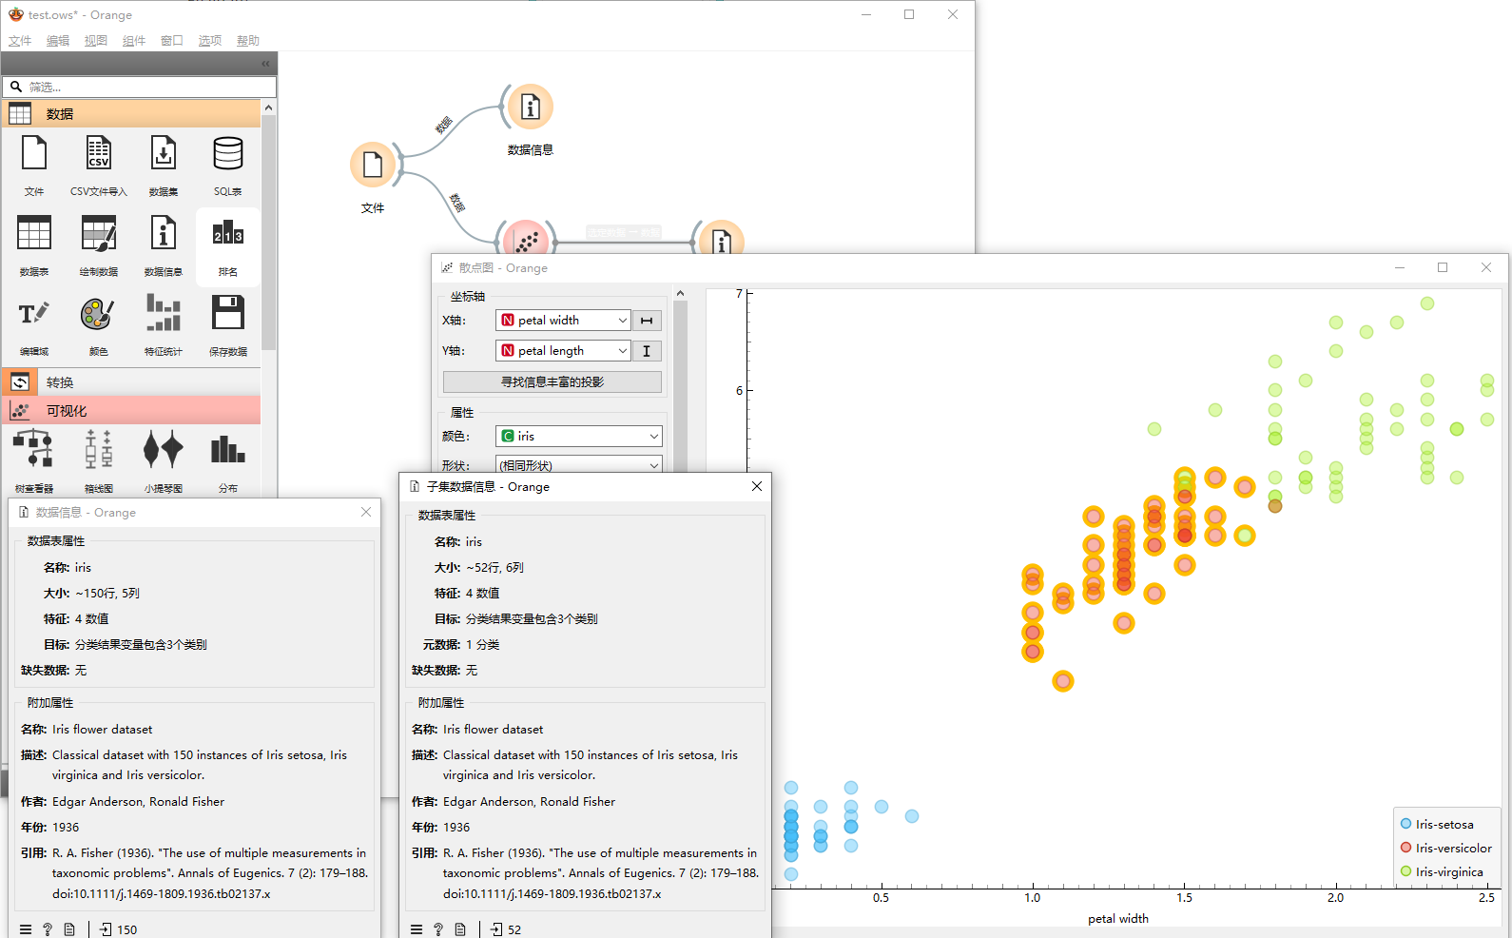Screen dimensions: 1512x938
Task: Open the 窗口 menu
Action: (172, 41)
